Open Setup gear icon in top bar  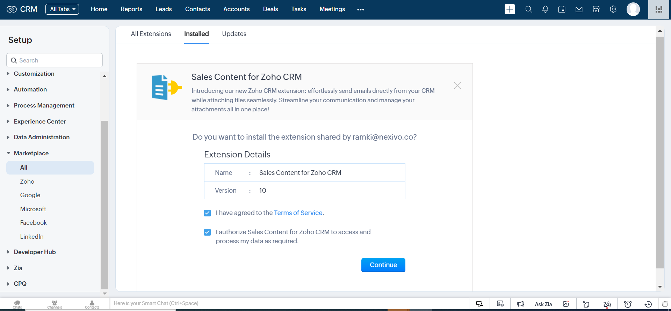pos(613,9)
